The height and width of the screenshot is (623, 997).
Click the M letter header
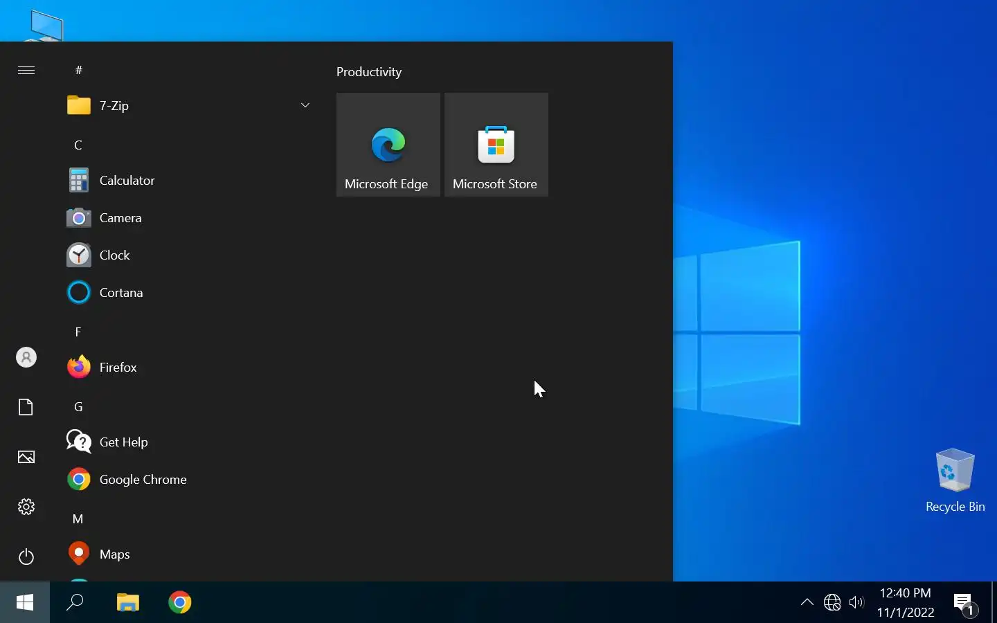(78, 518)
